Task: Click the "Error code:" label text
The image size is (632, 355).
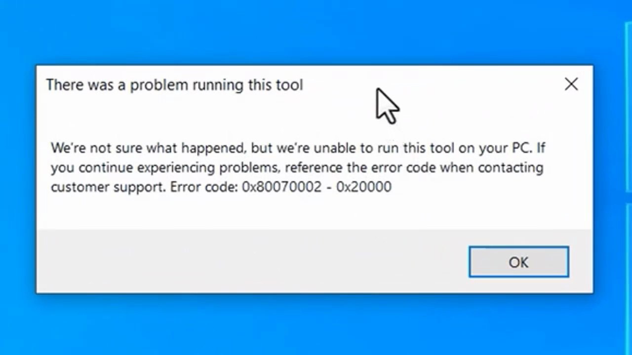Action: tap(204, 187)
